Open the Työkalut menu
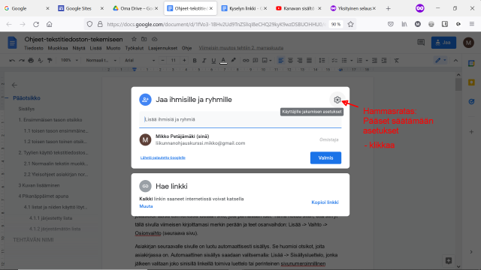Viewport: 481px width, 270px height. 134,48
